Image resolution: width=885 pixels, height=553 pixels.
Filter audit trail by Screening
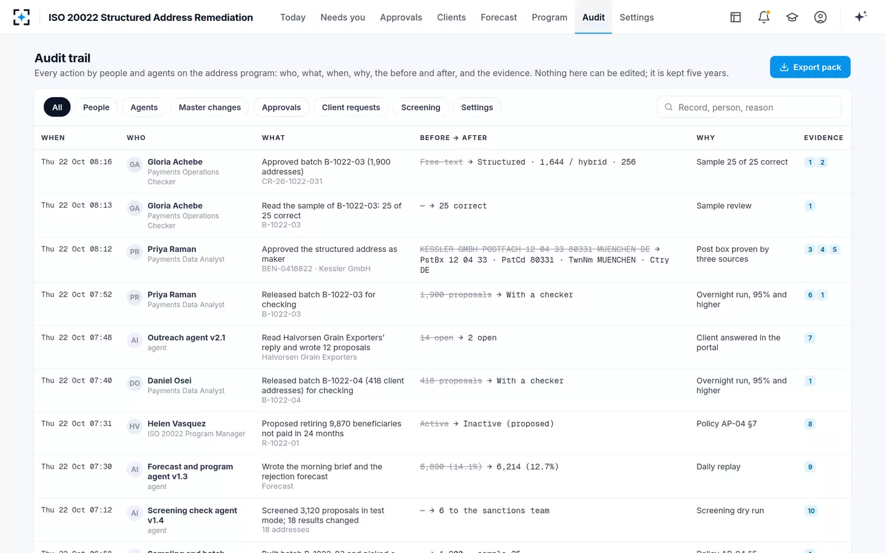point(420,108)
